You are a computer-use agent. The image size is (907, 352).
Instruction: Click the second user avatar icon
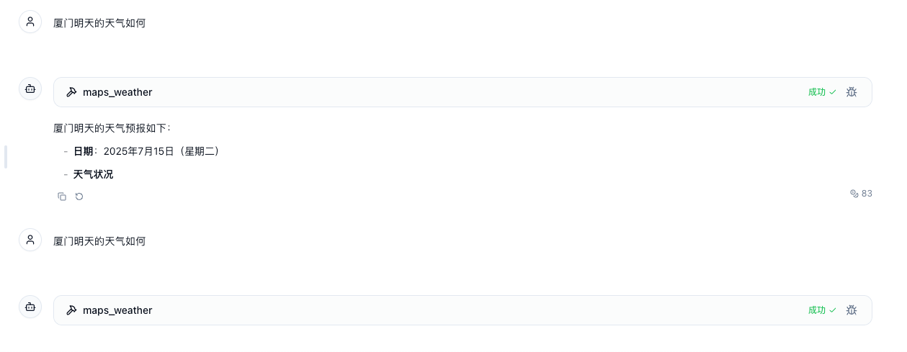click(30, 240)
